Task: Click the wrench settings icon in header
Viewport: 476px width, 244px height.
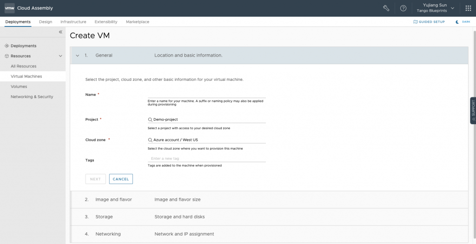Action: coord(386,8)
